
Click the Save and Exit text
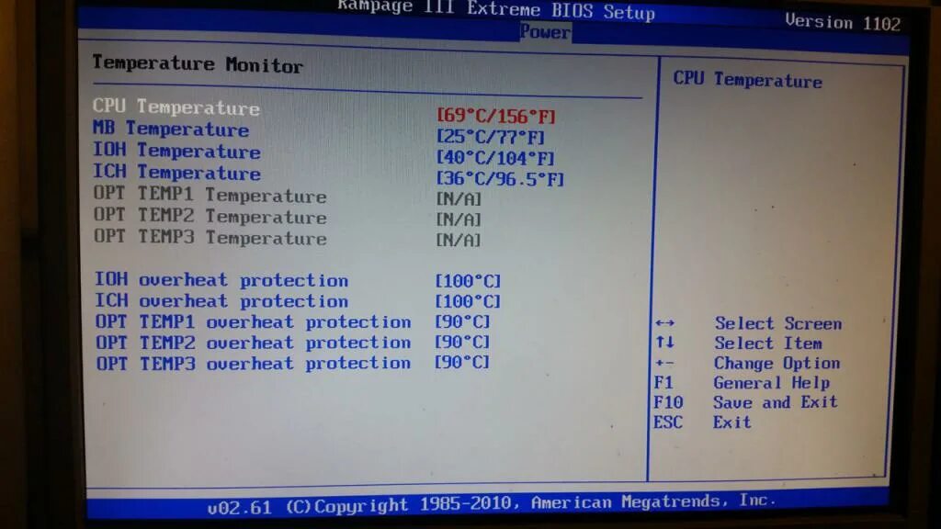click(x=775, y=402)
